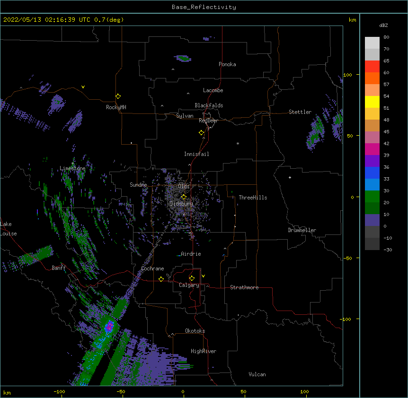Click the Ponoka city label

click(x=227, y=64)
